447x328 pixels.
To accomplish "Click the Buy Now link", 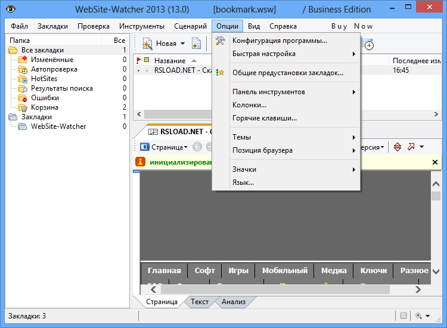I will click(352, 26).
